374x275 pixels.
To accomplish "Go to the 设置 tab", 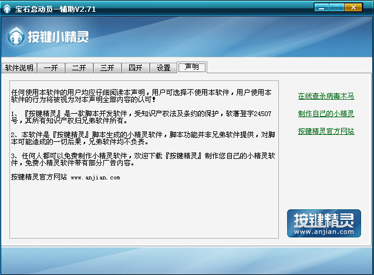I will (x=163, y=68).
